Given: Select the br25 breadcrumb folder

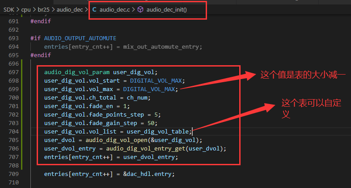Looking at the screenshot, I should click(43, 10).
